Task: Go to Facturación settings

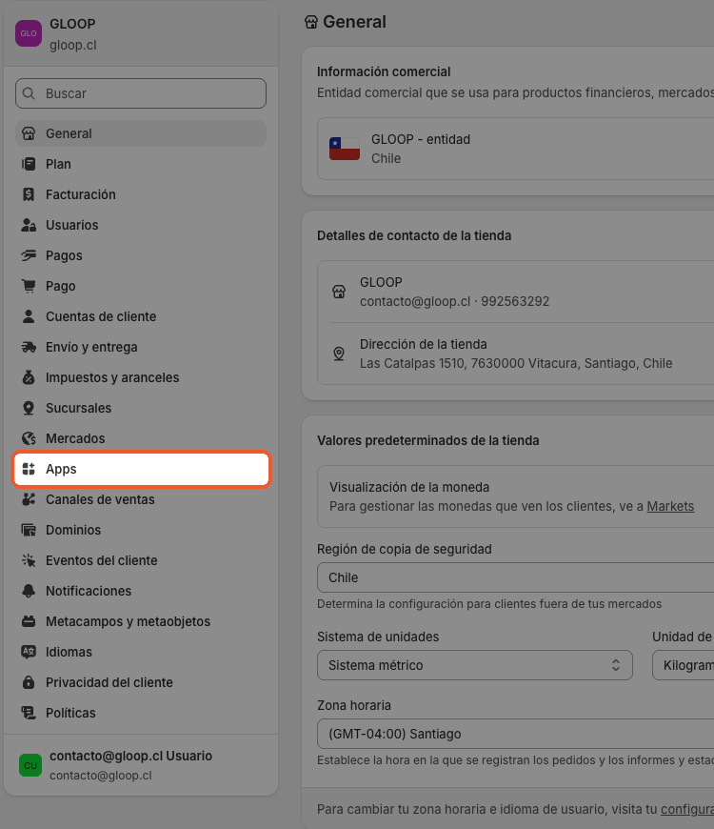Action: (x=141, y=194)
